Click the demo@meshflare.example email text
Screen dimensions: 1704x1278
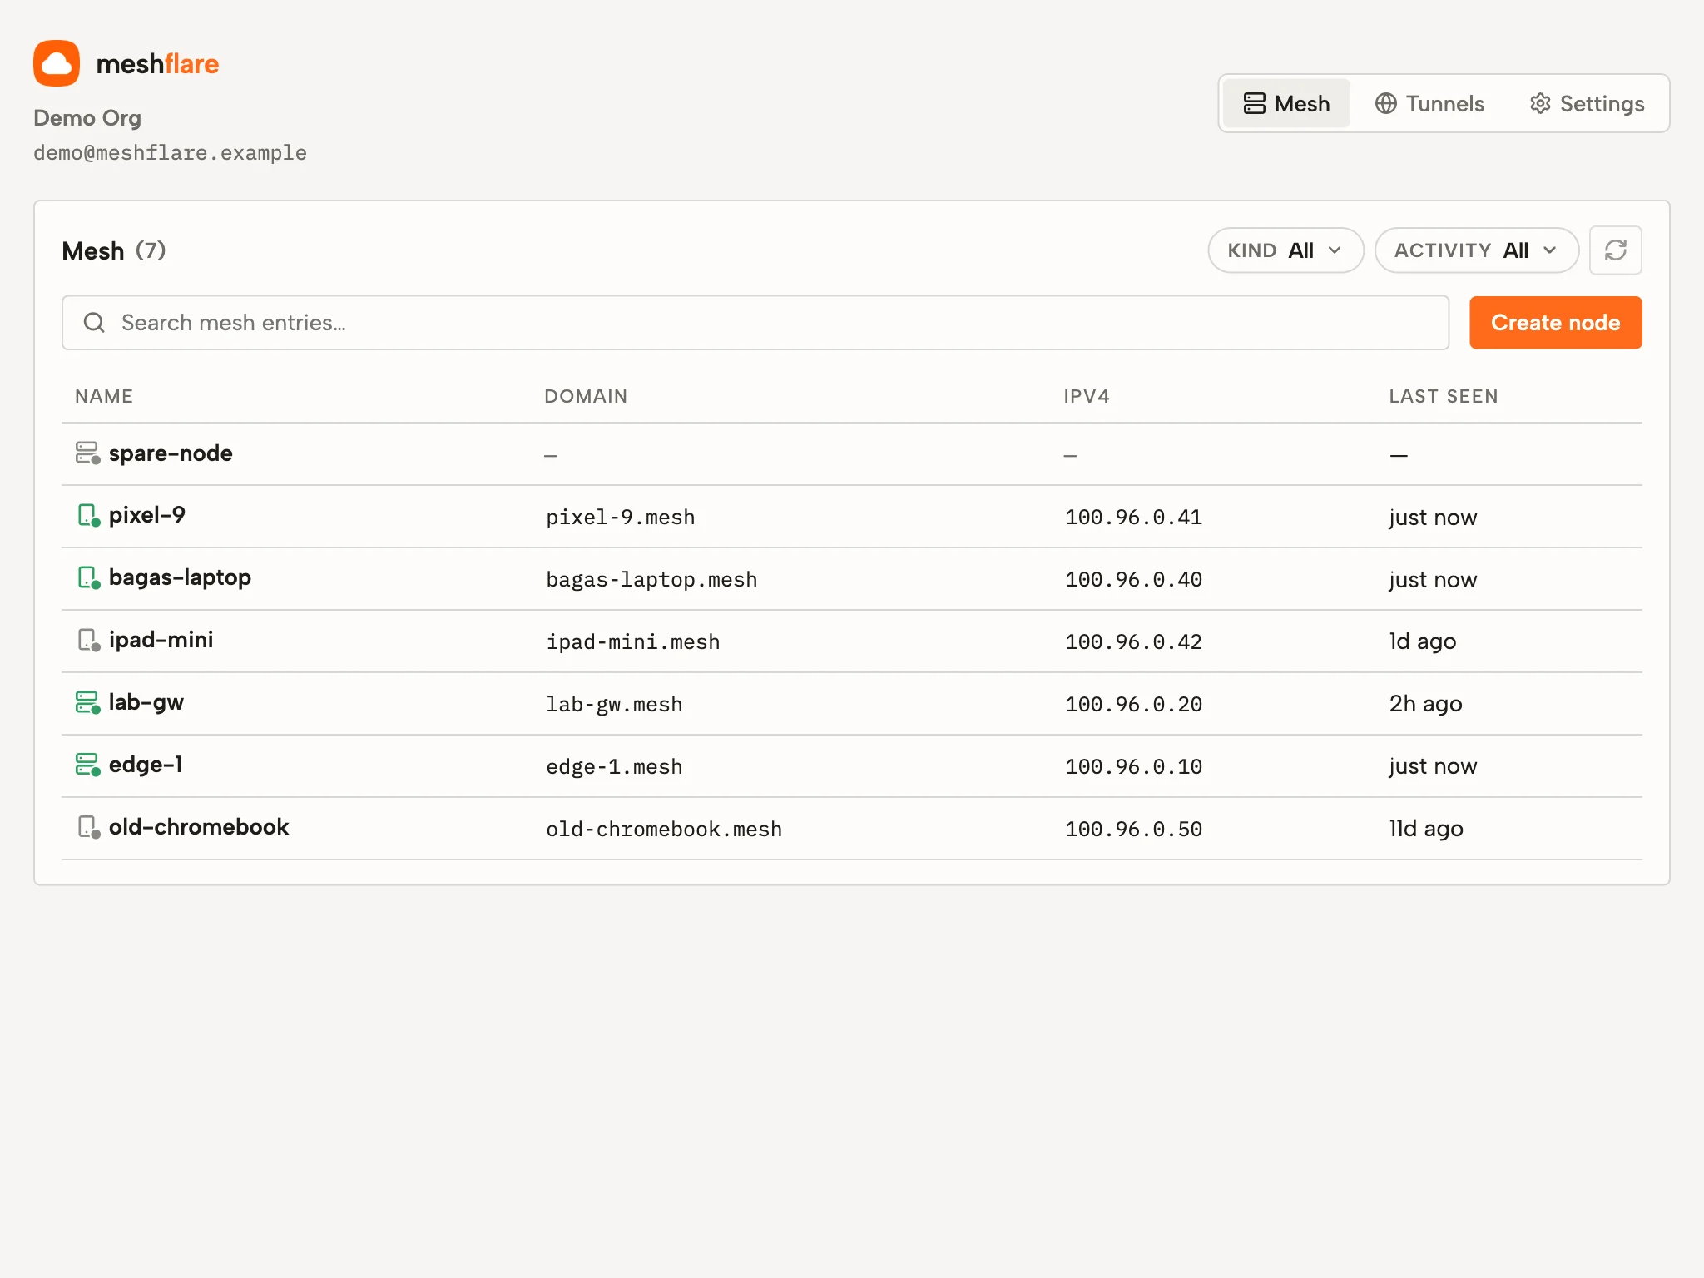[170, 153]
